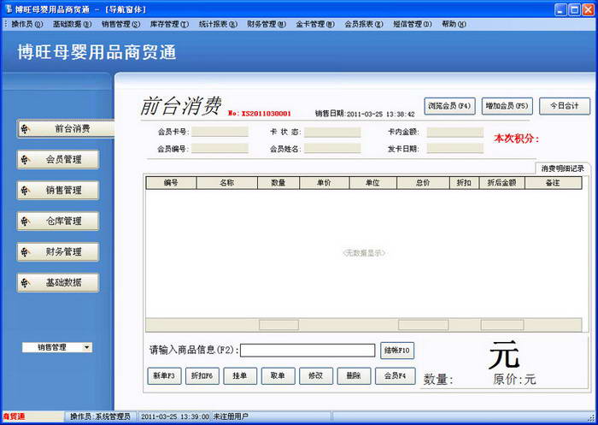
Task: Click the icon on 会员管理 sidebar button
Action: click(25, 160)
